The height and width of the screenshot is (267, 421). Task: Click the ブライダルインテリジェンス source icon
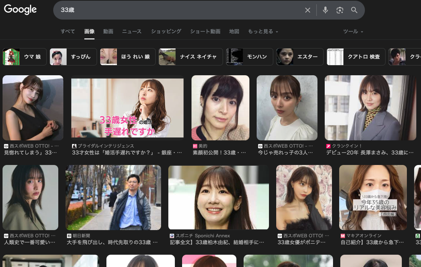(x=74, y=146)
